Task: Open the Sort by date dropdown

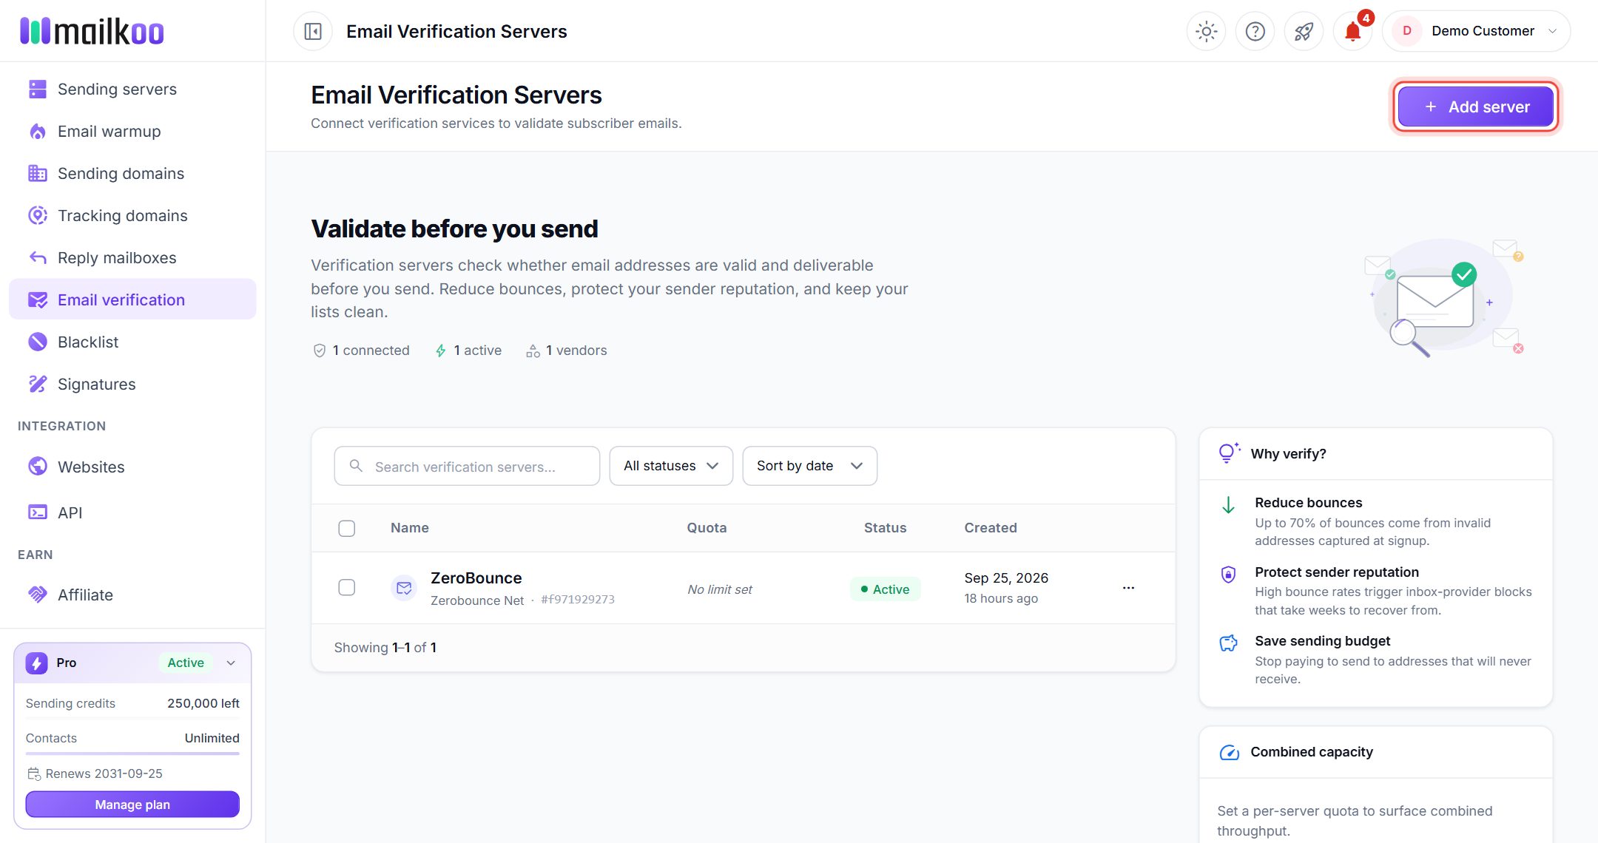Action: 809,466
